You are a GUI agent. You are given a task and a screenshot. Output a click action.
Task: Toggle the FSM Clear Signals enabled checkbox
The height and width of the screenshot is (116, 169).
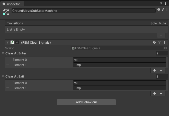pos(17,42)
